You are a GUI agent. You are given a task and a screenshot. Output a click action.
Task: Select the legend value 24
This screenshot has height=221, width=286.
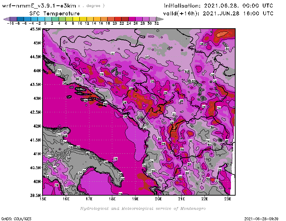[x=129, y=23]
